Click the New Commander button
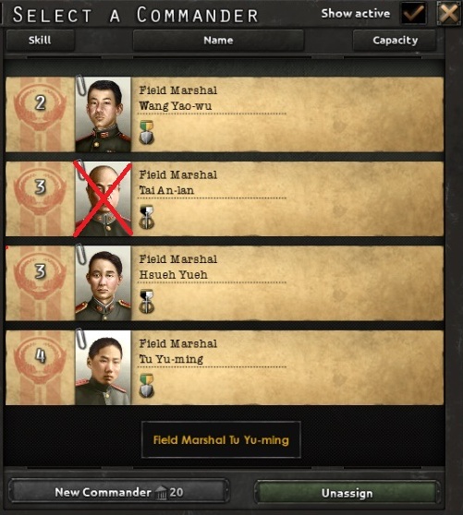 [x=118, y=492]
